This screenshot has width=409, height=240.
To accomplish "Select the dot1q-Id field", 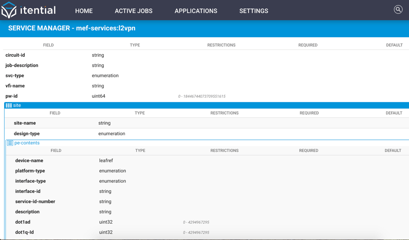I will click(24, 232).
